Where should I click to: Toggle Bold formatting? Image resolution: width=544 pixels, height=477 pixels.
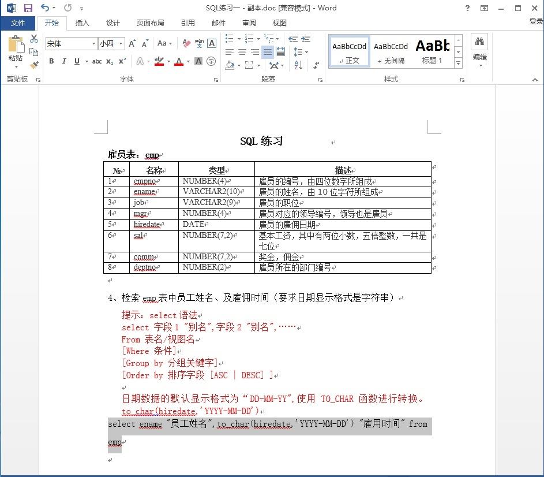click(x=51, y=61)
